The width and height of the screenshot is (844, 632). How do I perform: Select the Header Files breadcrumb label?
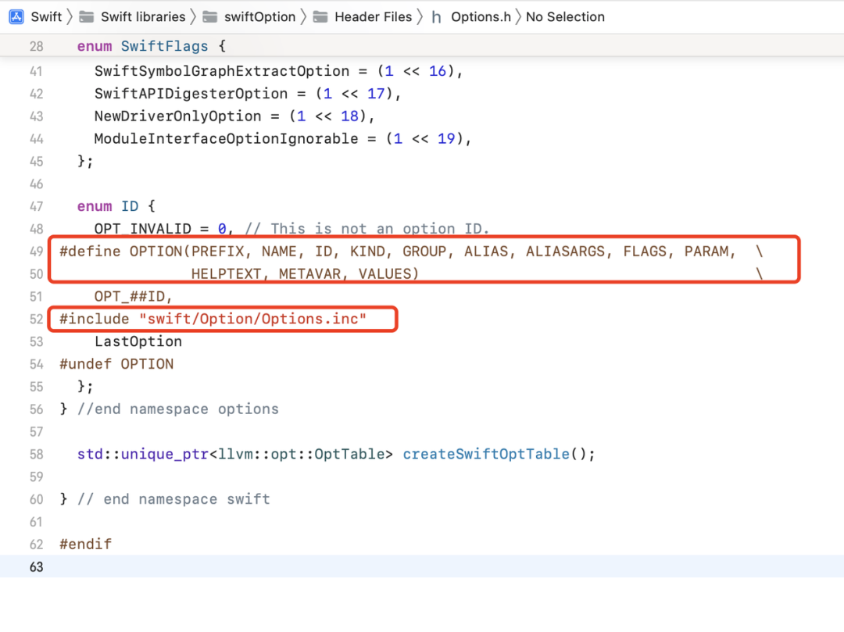[x=373, y=16]
